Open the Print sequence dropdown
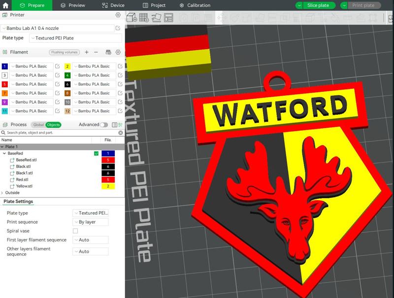The width and height of the screenshot is (394, 298). tap(90, 222)
